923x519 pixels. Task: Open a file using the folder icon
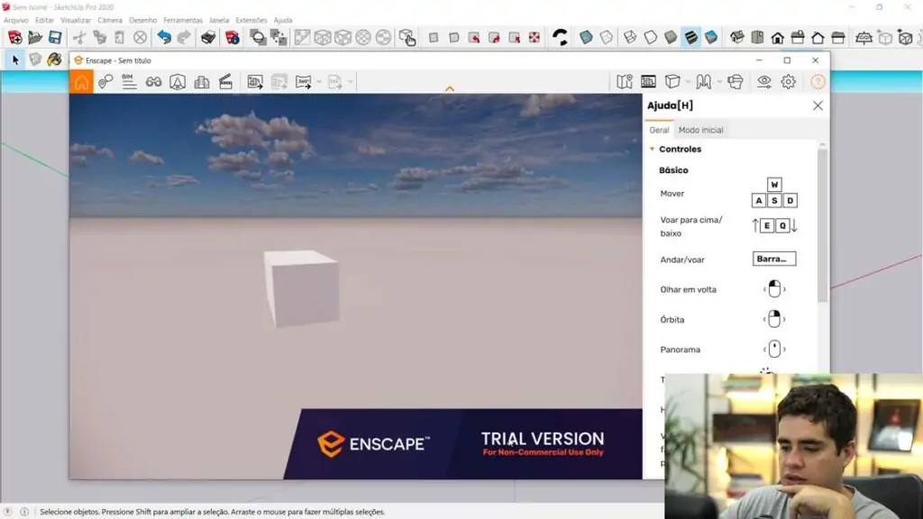click(34, 38)
